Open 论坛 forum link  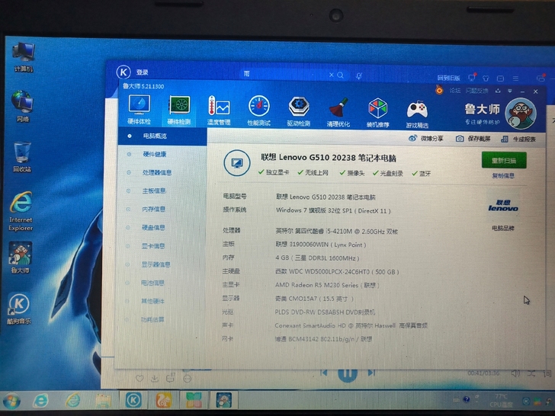click(455, 91)
